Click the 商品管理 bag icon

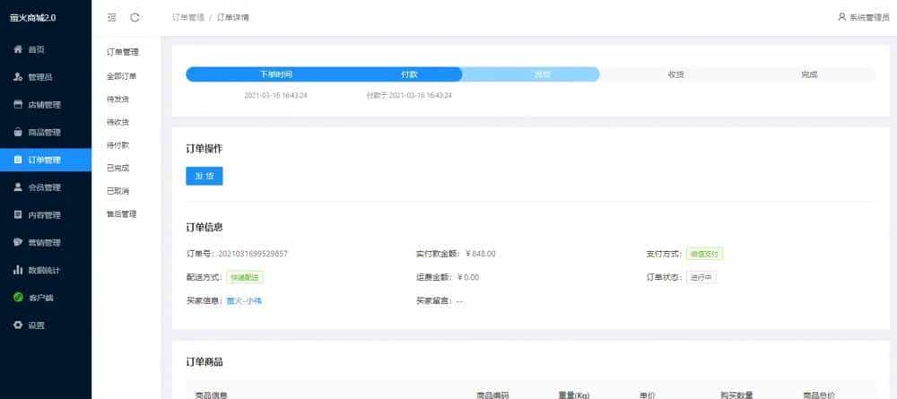(x=18, y=132)
